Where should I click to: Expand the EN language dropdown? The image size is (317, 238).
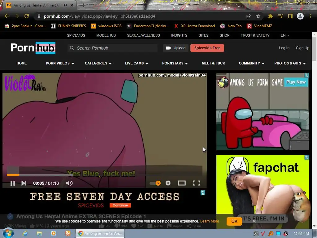point(285,35)
